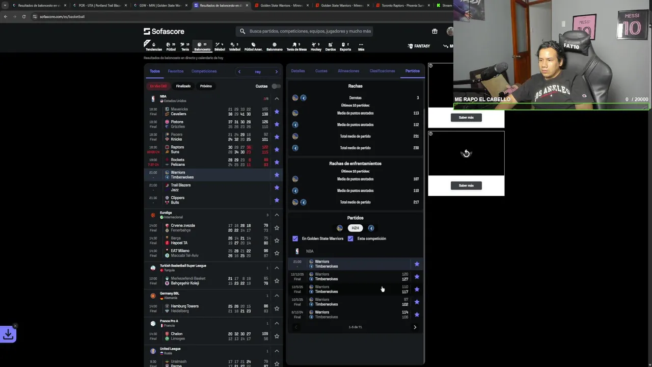Screen dimensions: 652x367
Task: Switch to the Toronto Raptors - Phoenix Suns browser tab
Action: (402, 5)
